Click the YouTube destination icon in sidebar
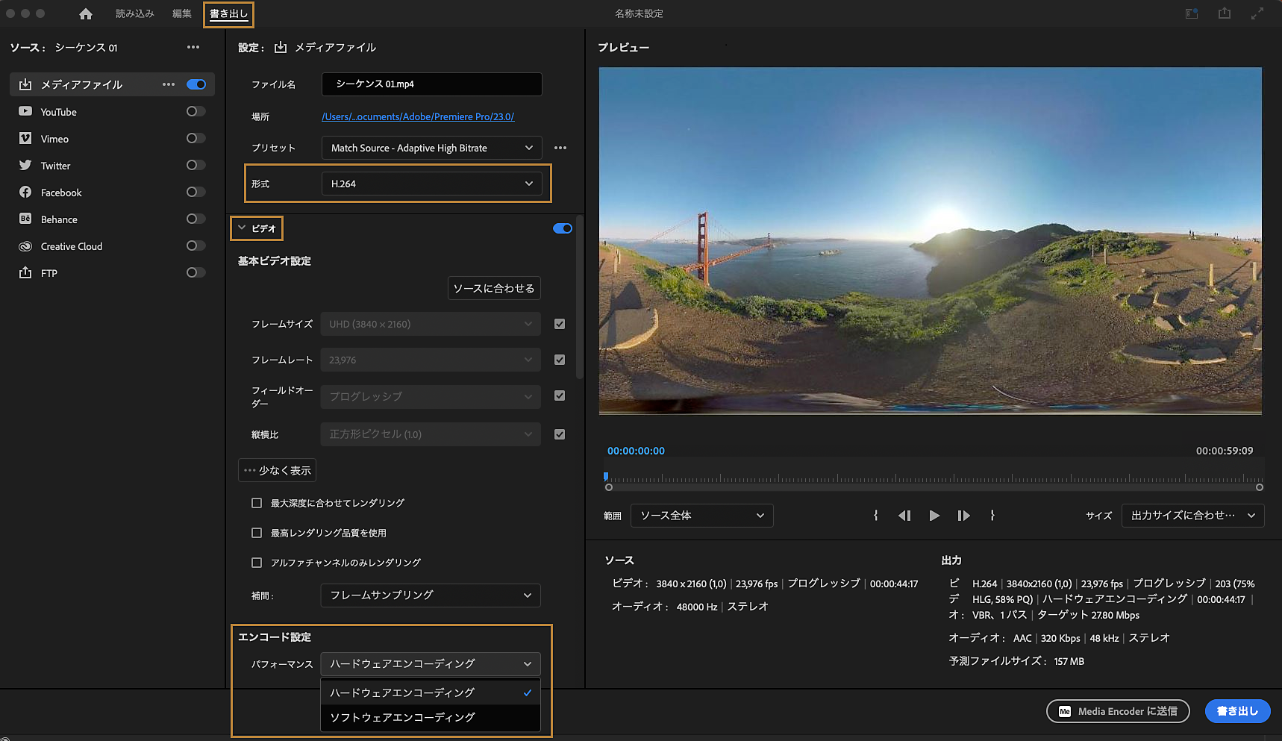The height and width of the screenshot is (741, 1282). point(25,111)
